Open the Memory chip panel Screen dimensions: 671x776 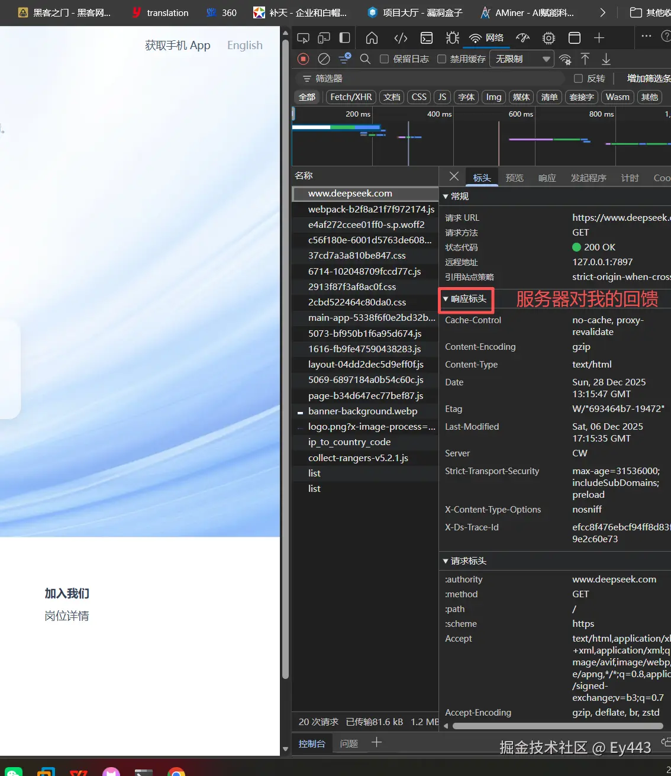(x=549, y=38)
